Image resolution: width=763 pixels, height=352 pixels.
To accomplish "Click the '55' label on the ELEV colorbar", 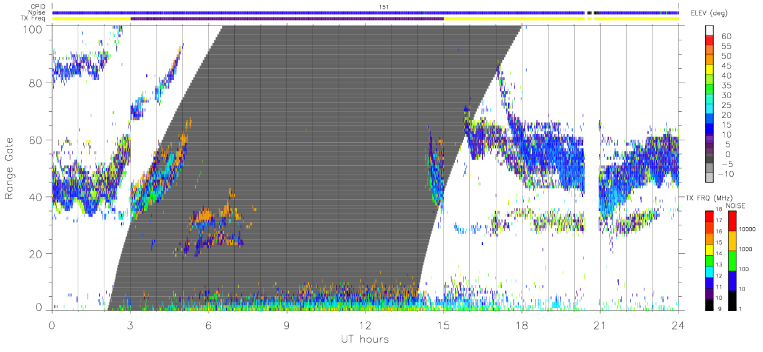I will click(x=726, y=47).
